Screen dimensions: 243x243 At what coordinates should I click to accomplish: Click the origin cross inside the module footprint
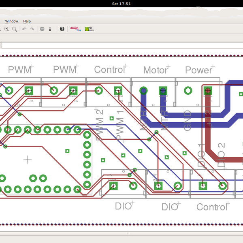(x=28, y=160)
